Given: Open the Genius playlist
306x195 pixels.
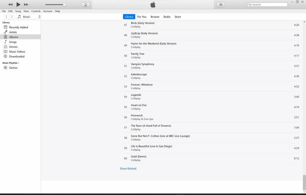Looking at the screenshot, I should coord(13,68).
